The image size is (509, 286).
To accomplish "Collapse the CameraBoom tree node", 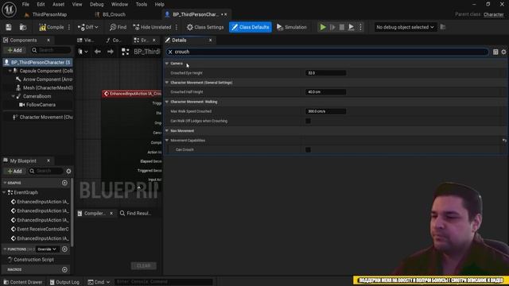I will click(x=14, y=96).
